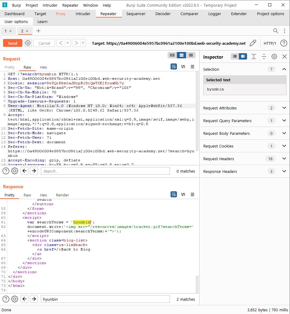
Task: Open Request panel hamburger menu
Action: click(192, 66)
